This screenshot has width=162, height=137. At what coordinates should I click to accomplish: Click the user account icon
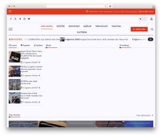(151, 19)
